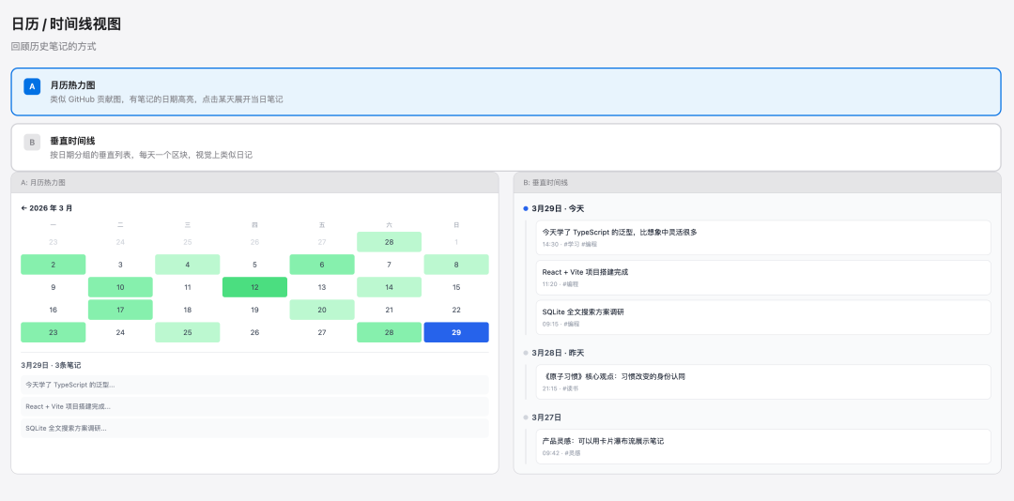Click calendar day 3
The width and height of the screenshot is (1014, 501).
pos(120,265)
